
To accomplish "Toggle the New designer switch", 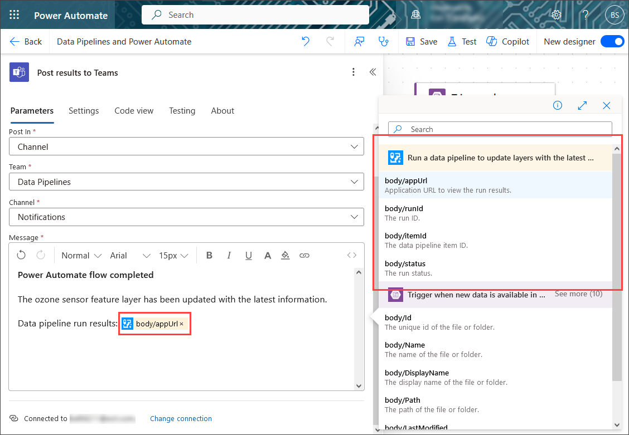I will (612, 41).
